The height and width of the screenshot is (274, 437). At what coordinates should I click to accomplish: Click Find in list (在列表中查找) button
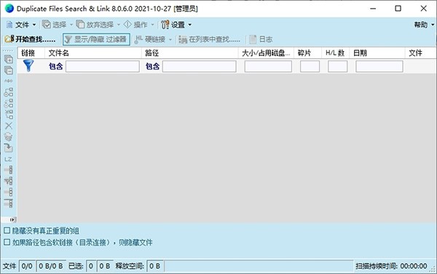coord(210,39)
